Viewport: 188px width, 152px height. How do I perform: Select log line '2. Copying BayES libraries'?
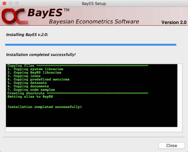coord(34,73)
